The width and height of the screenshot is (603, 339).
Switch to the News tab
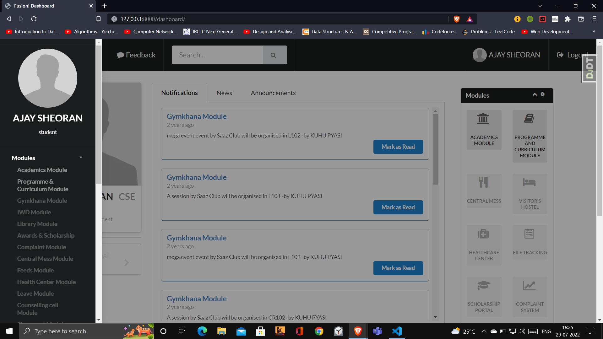pos(224,93)
